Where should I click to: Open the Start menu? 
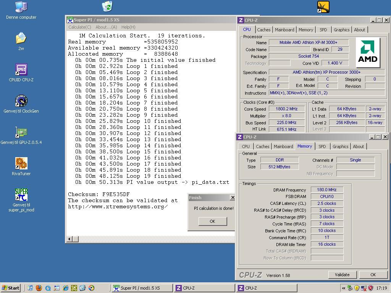click(10, 288)
